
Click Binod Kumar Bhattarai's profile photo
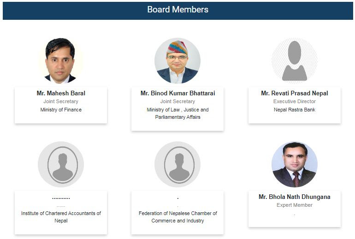pyautogui.click(x=177, y=60)
